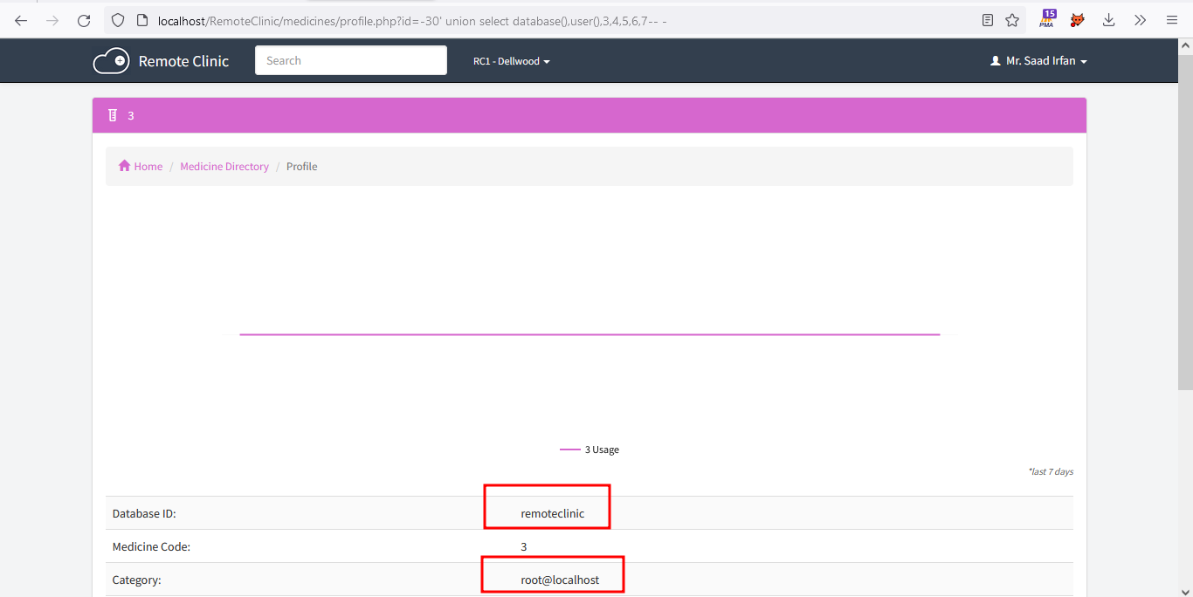Open Medicine Directory breadcrumb link
The width and height of the screenshot is (1193, 597).
(x=224, y=167)
